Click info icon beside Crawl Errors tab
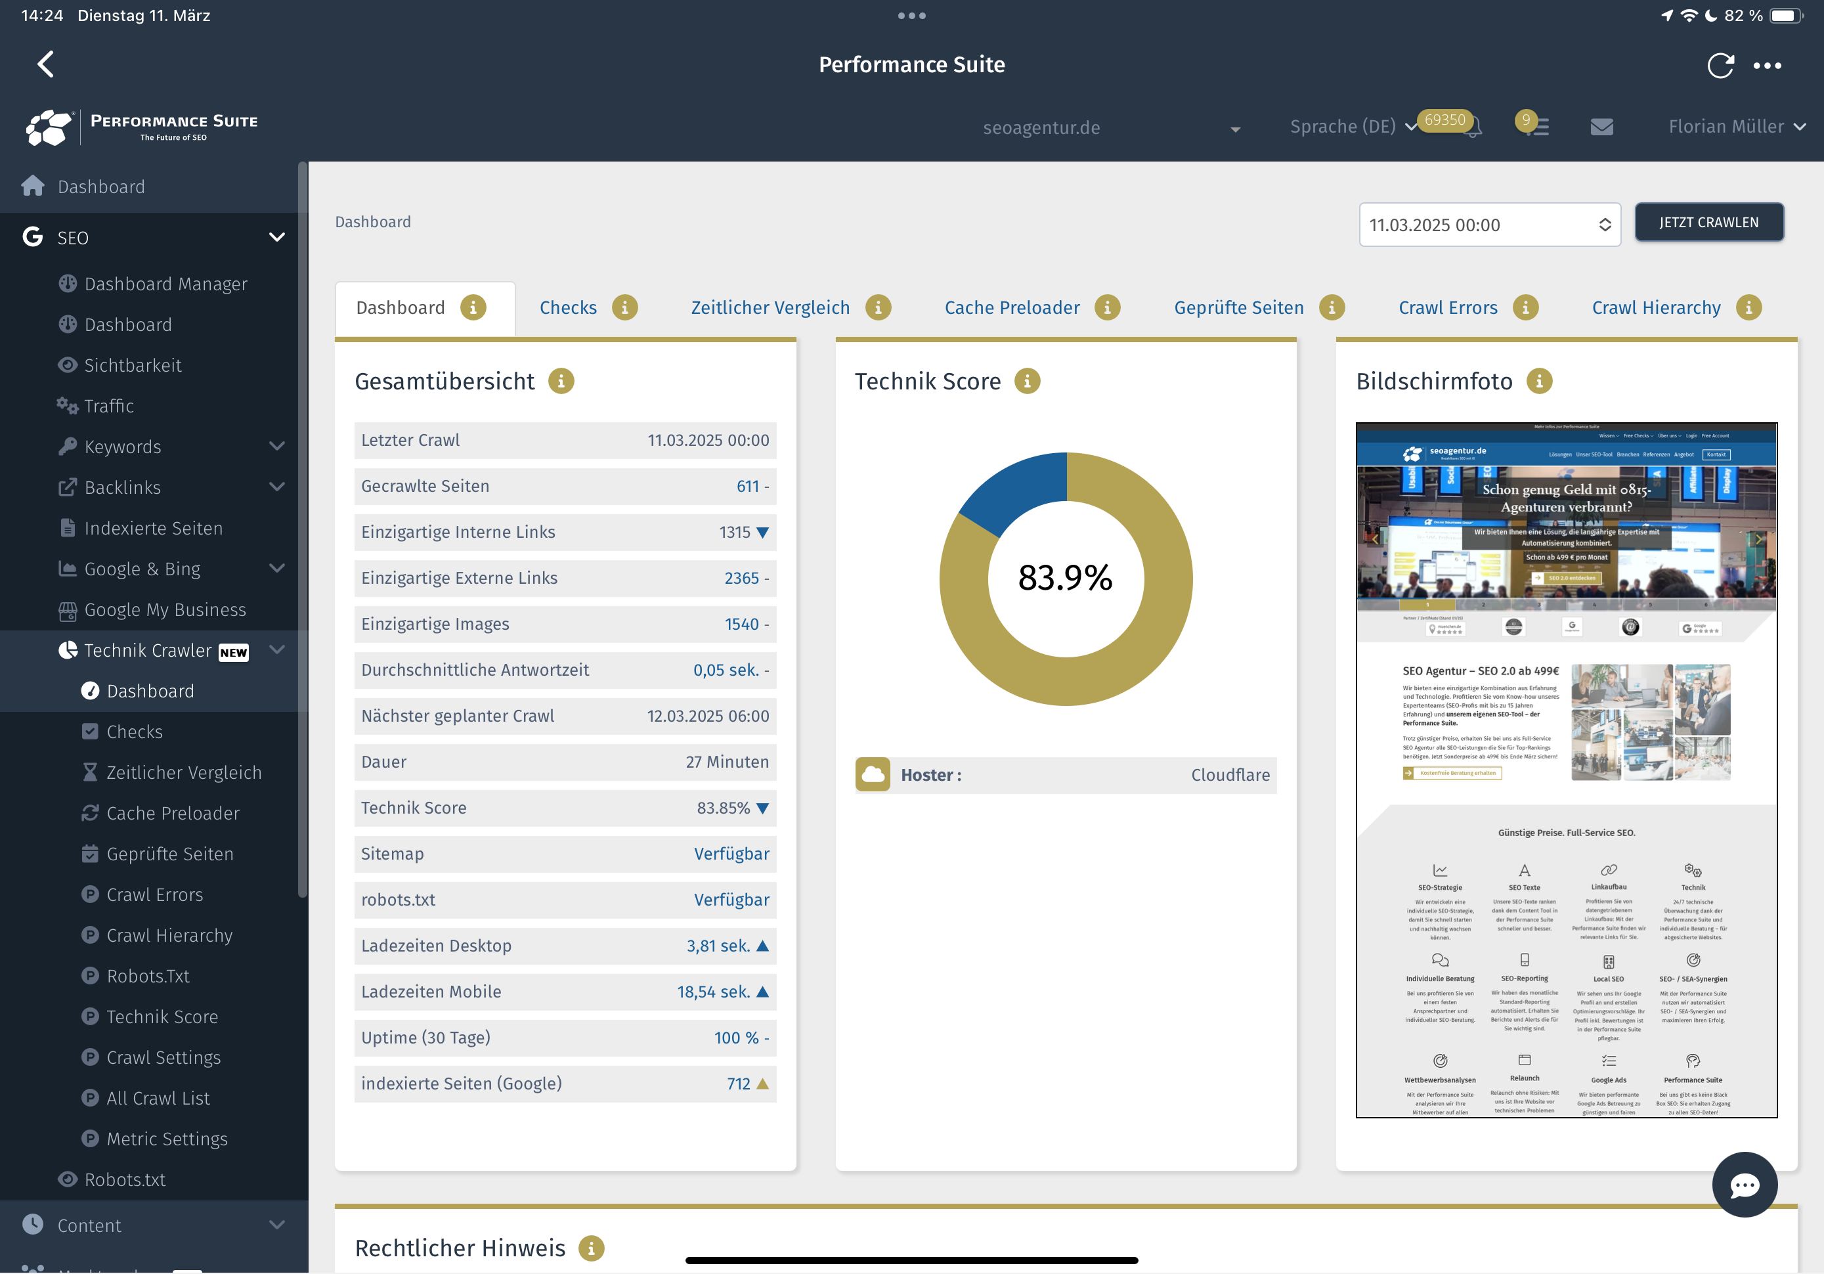1824x1274 pixels. coord(1525,307)
